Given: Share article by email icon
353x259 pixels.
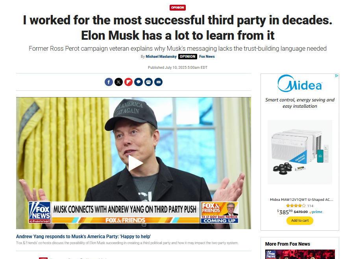Looking at the screenshot, I should point(158,82).
